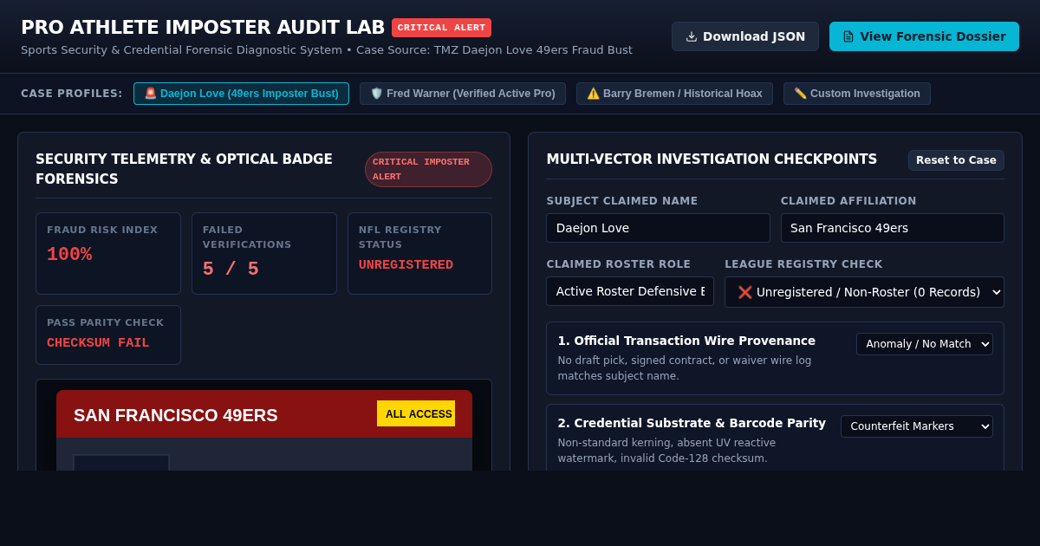Click the Official Transaction Wire Provenance heading
This screenshot has width=1040, height=546.
(686, 341)
